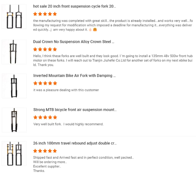View the 26 inch double crown fork image
This screenshot has width=196, height=175.
tap(14, 154)
